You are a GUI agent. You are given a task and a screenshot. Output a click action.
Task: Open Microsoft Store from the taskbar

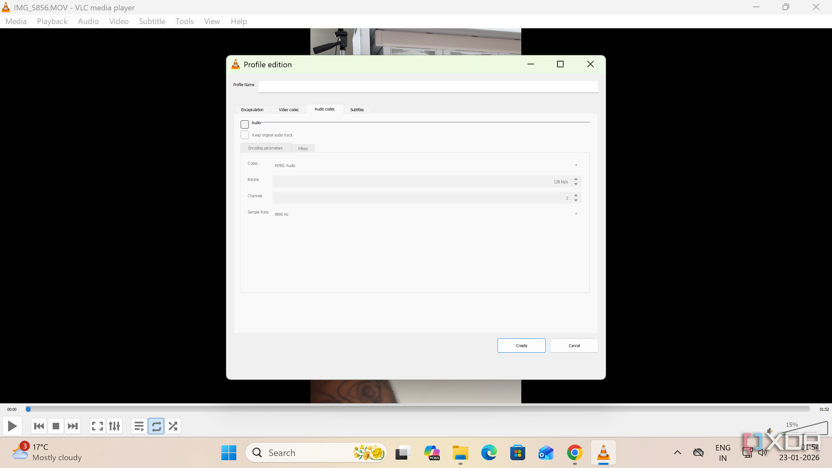(x=518, y=452)
